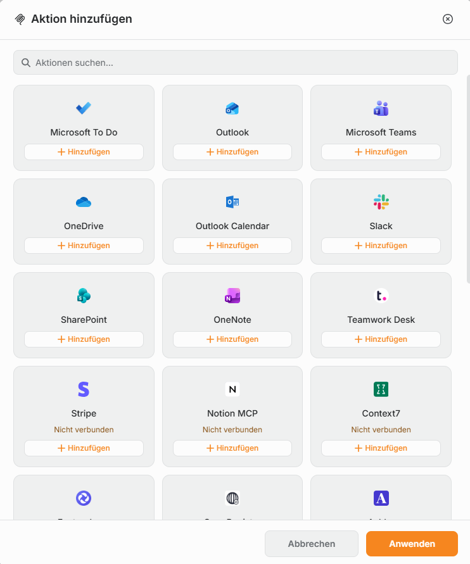470x564 pixels.
Task: Add the Stripe action via Hinzufügen
Action: click(84, 448)
